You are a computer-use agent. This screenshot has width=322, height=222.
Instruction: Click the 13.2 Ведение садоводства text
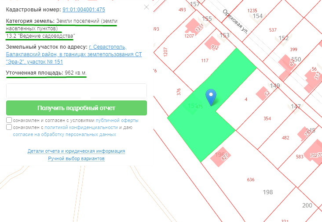tap(40, 36)
